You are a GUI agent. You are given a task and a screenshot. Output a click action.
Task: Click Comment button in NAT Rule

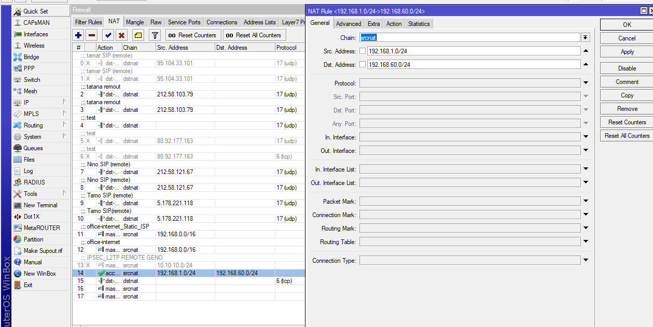click(x=627, y=82)
